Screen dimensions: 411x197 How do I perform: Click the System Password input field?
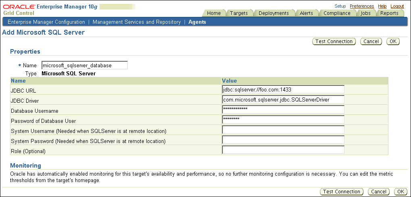click(x=283, y=140)
